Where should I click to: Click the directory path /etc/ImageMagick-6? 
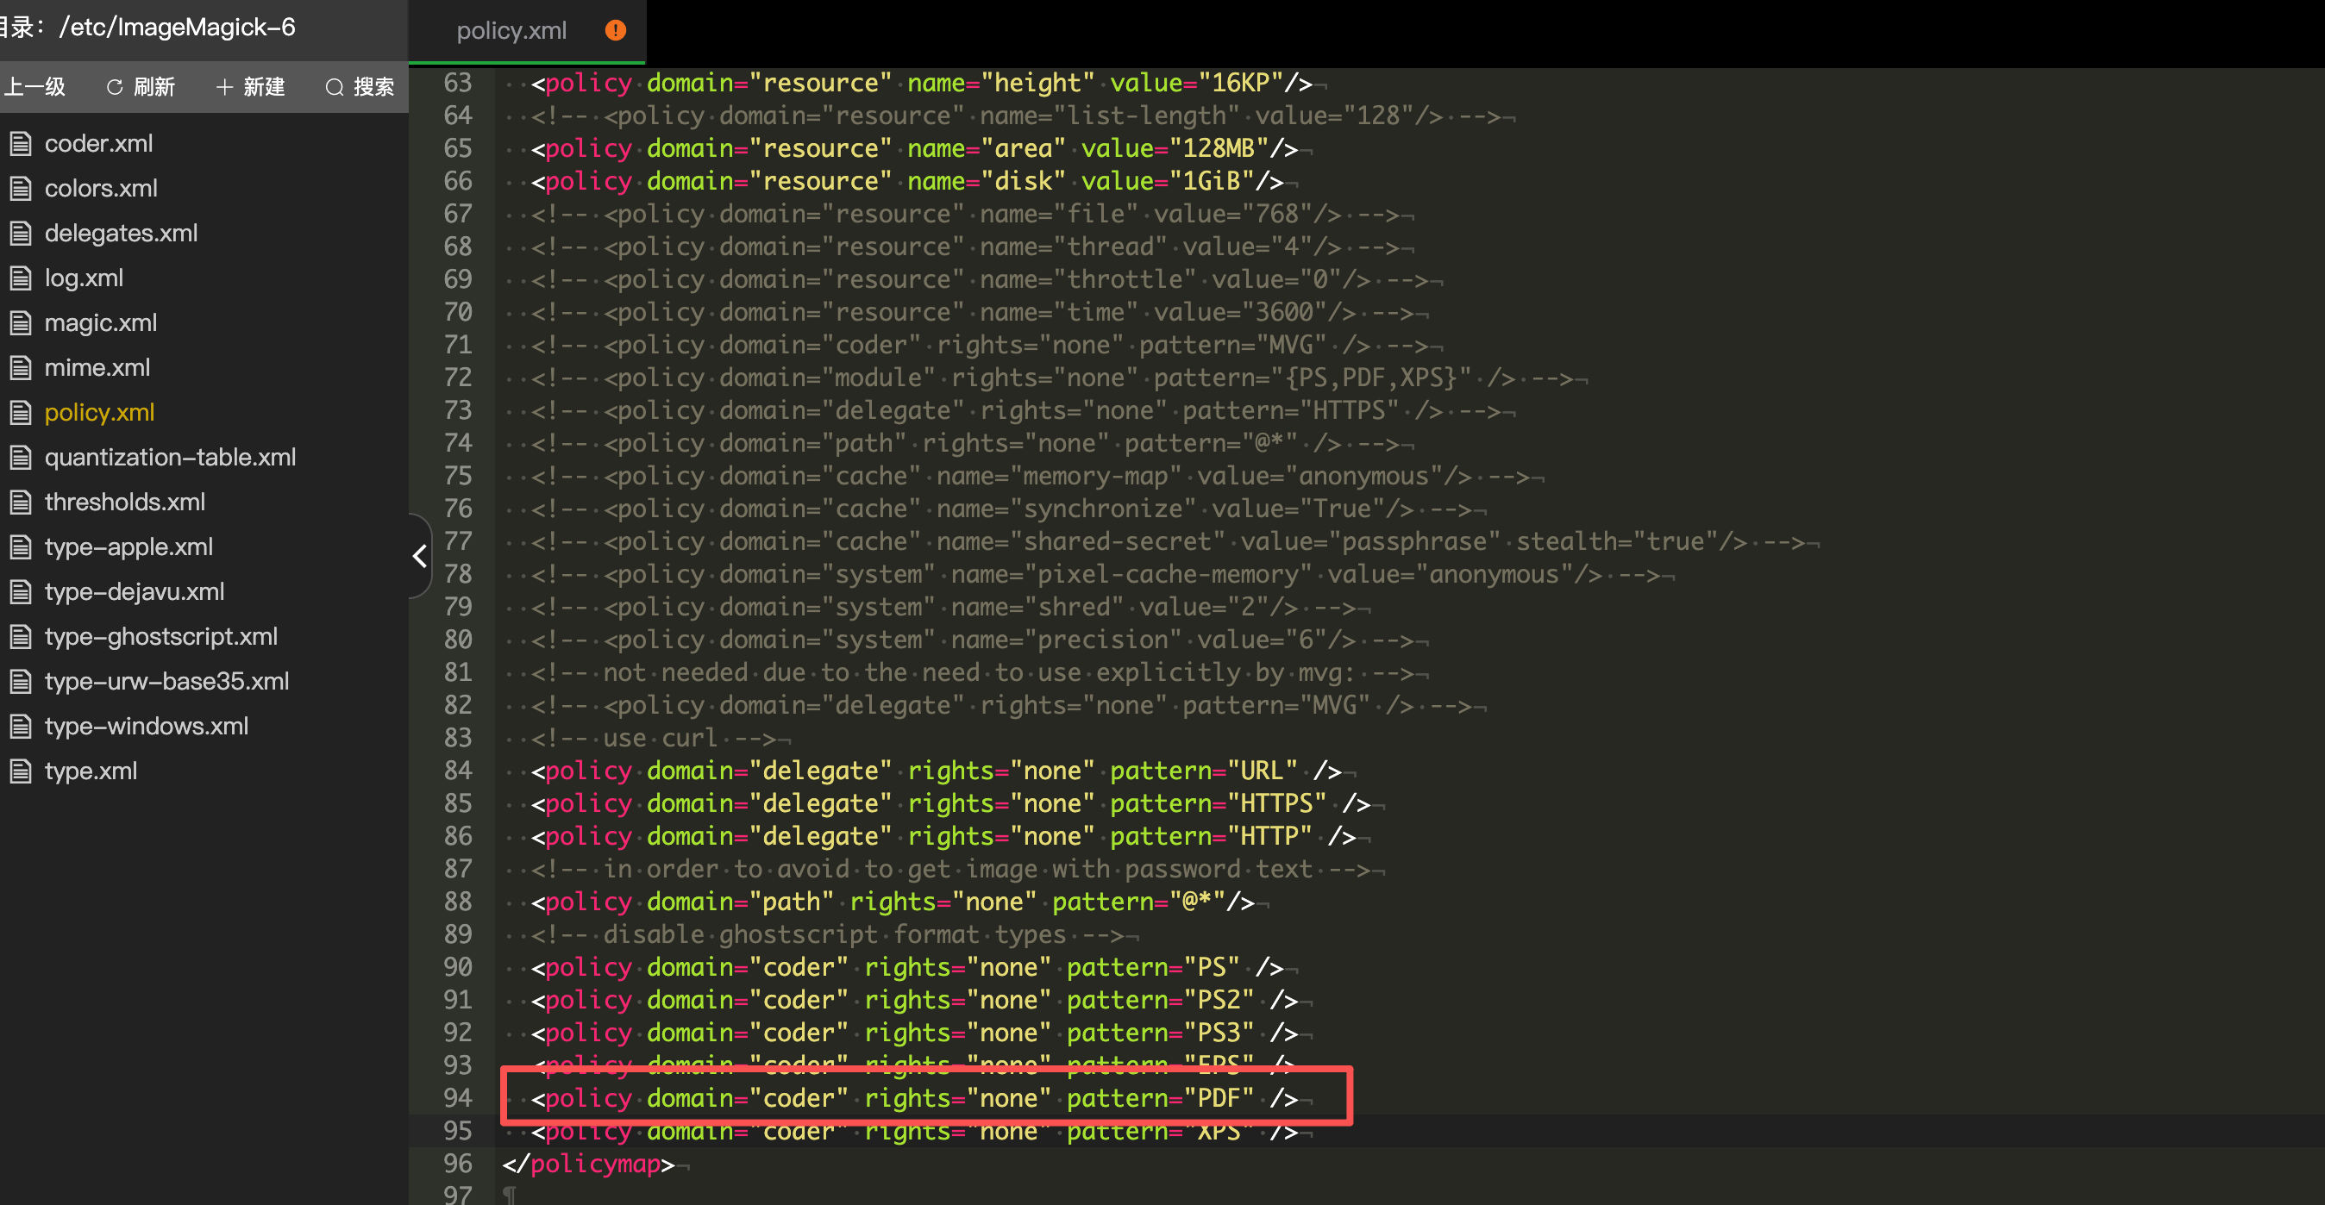coord(177,27)
